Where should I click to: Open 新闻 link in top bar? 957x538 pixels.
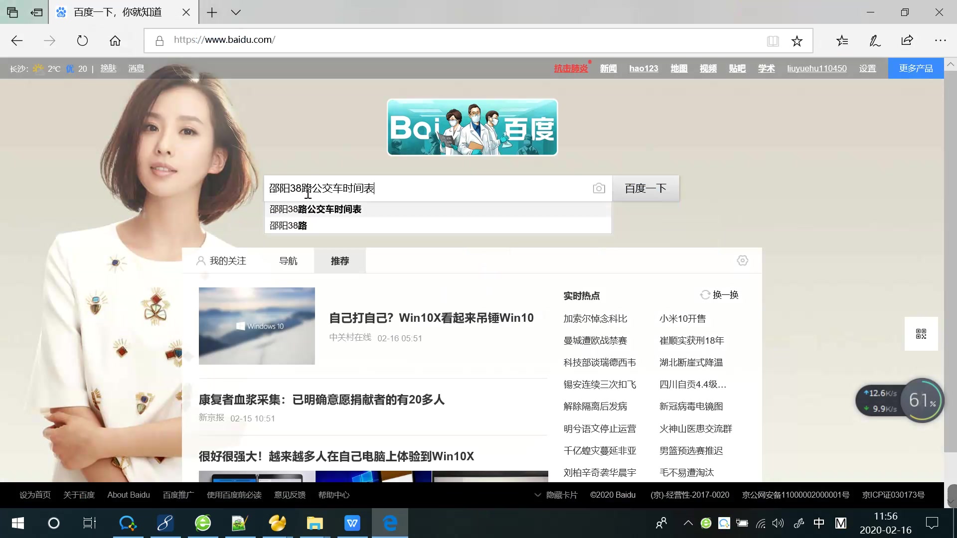pyautogui.click(x=608, y=68)
